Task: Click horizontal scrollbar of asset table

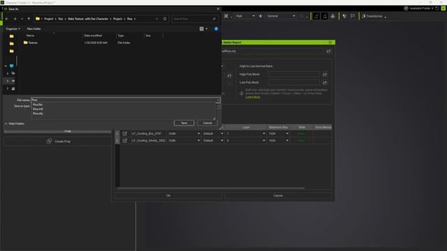Action: [x=211, y=188]
